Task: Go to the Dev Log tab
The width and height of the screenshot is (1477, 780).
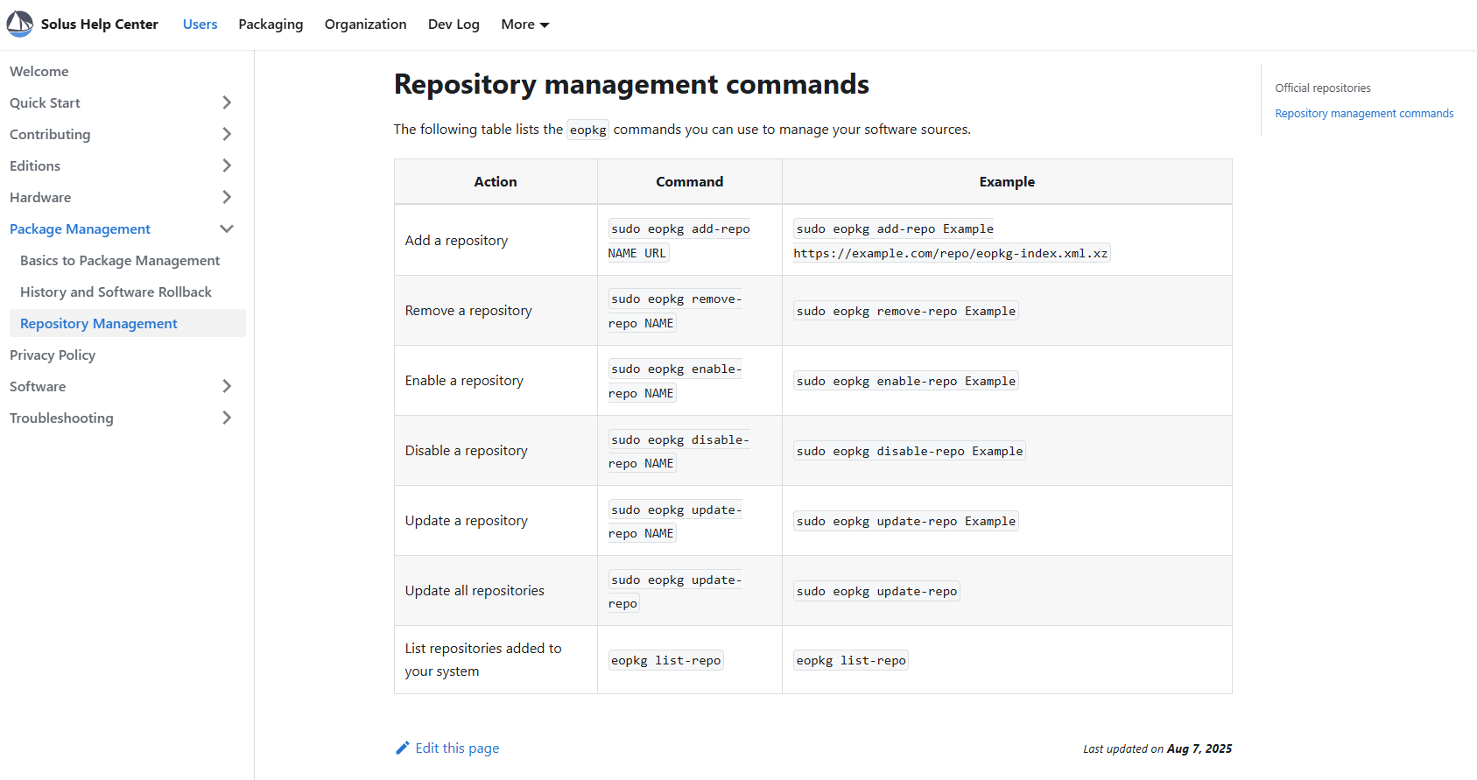Action: (x=454, y=25)
